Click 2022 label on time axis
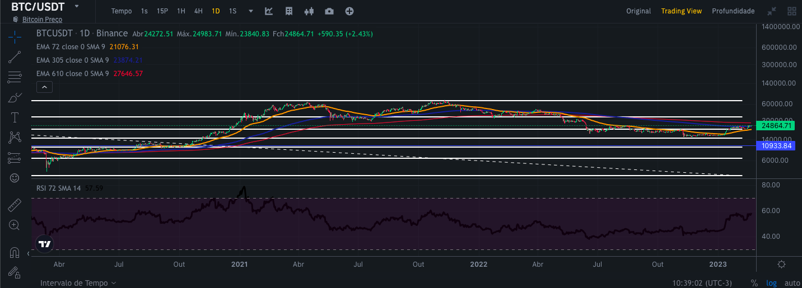This screenshot has width=802, height=288. point(479,264)
